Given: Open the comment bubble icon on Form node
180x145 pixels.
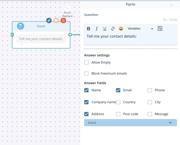Looking at the screenshot, I should click(56, 21).
